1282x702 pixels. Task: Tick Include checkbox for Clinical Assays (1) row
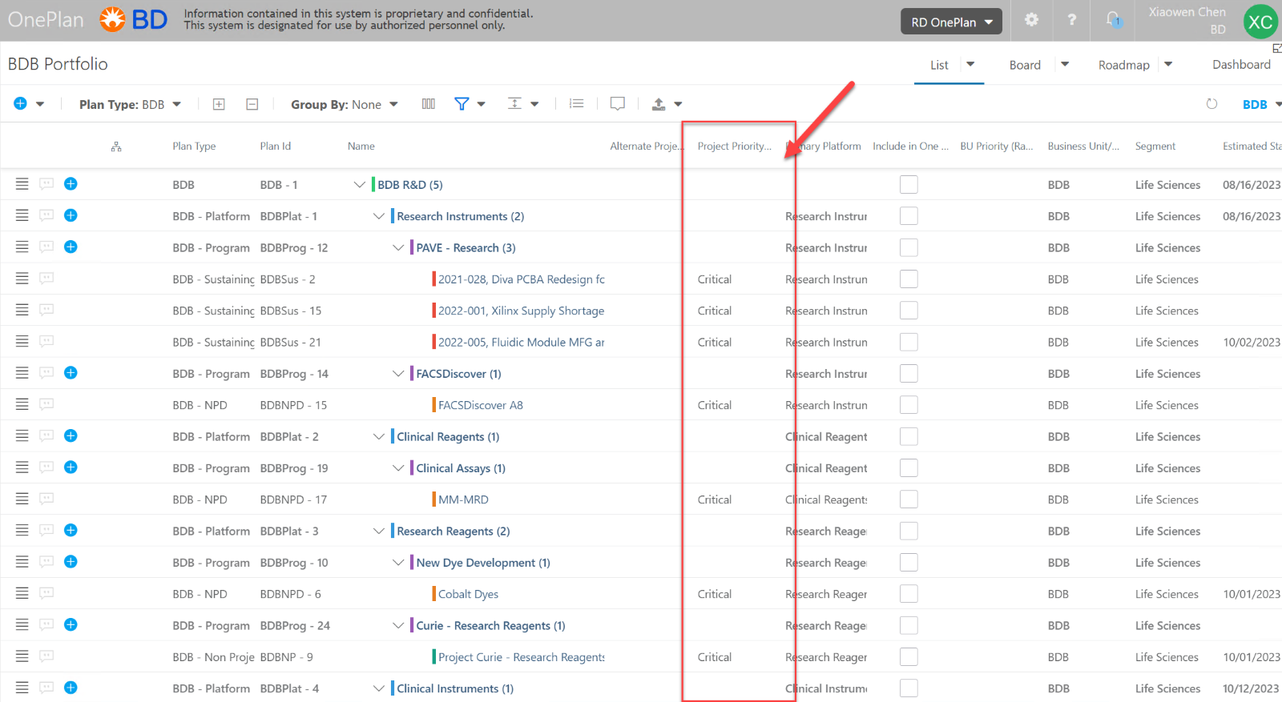click(909, 467)
